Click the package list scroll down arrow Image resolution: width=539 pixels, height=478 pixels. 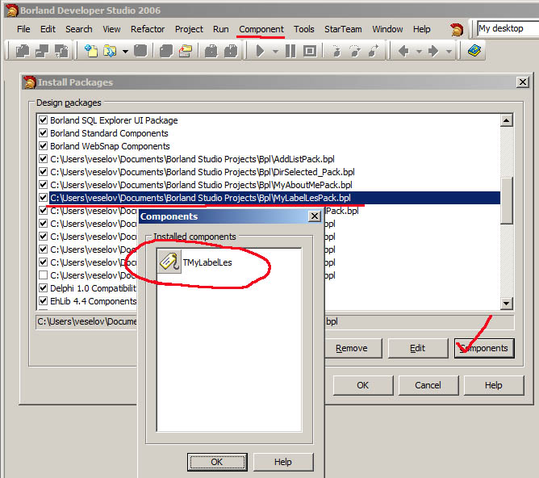pos(507,303)
